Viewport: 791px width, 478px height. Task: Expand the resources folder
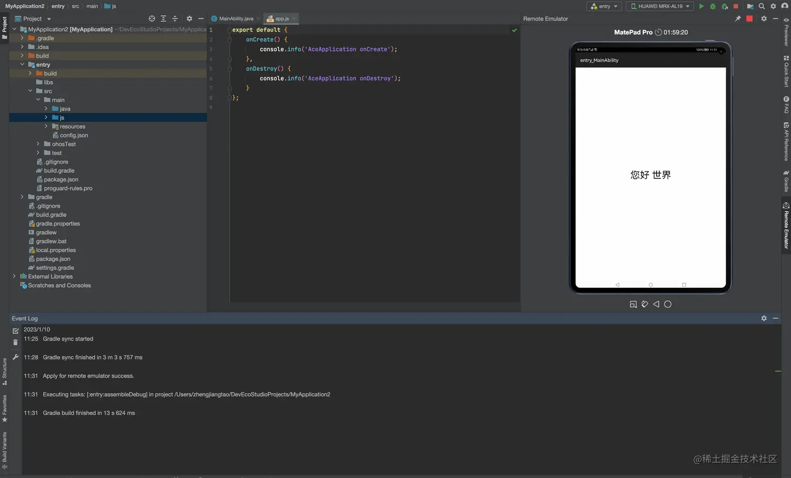(x=46, y=127)
